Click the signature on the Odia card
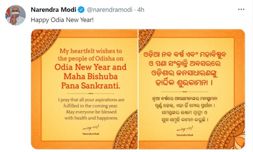253x152 pixels. coord(185,129)
